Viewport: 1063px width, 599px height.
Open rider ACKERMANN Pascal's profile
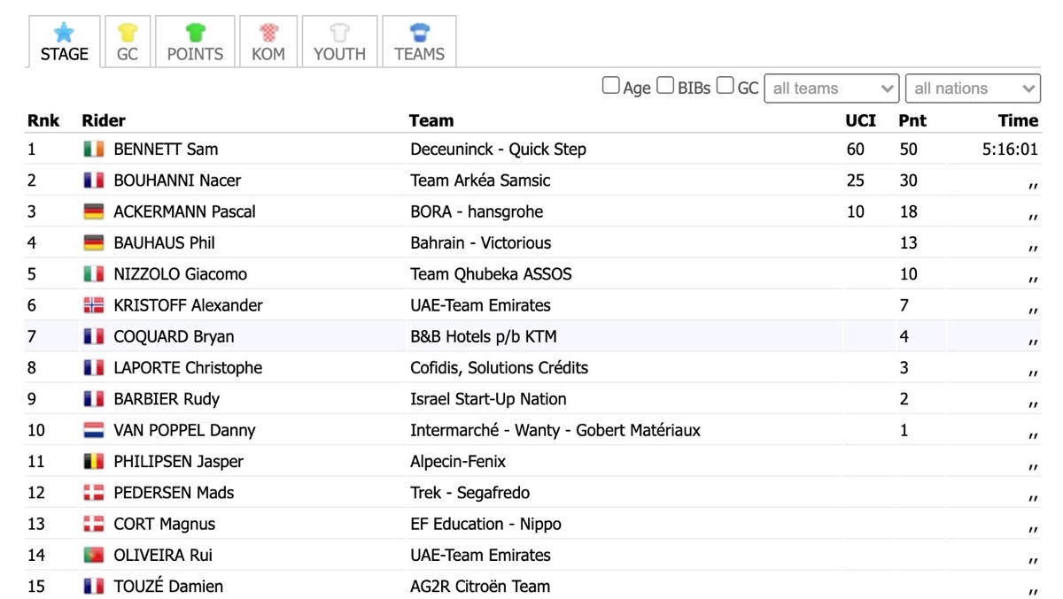click(x=184, y=211)
